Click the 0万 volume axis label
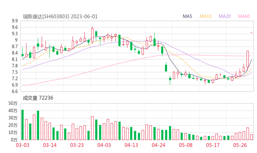Image resolution: width=257 pixels, height=153 pixels. tap(14, 140)
